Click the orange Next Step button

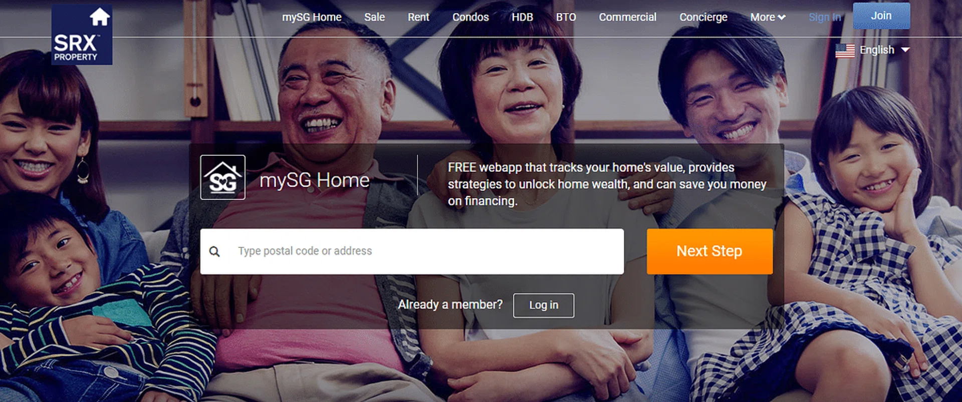click(x=709, y=251)
